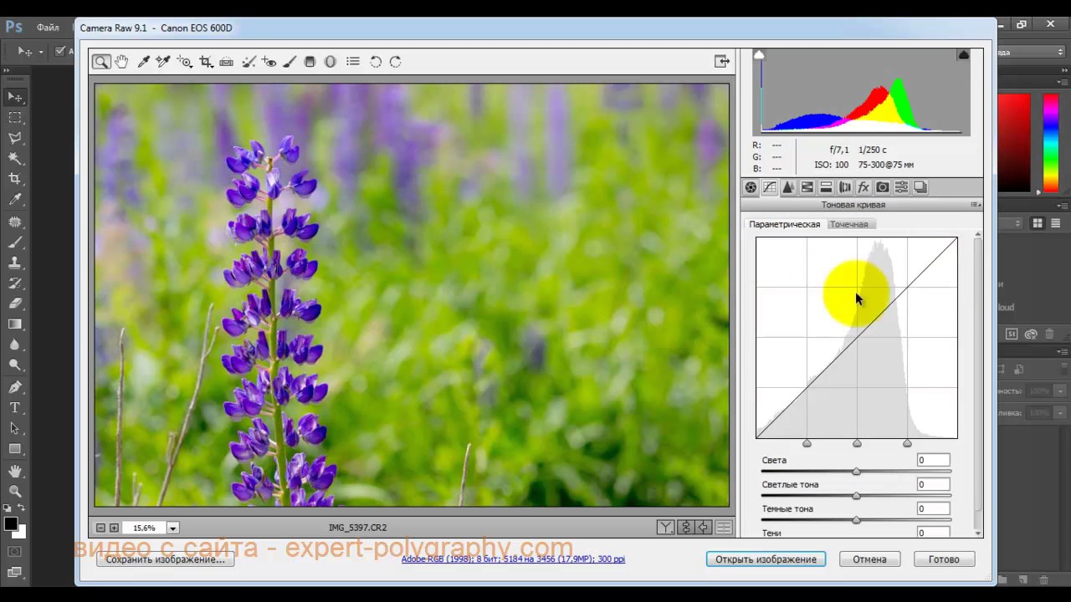Zoom out with the minus button

101,528
